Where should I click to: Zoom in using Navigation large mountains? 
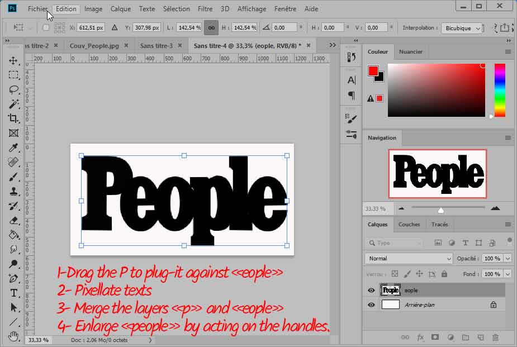495,208
